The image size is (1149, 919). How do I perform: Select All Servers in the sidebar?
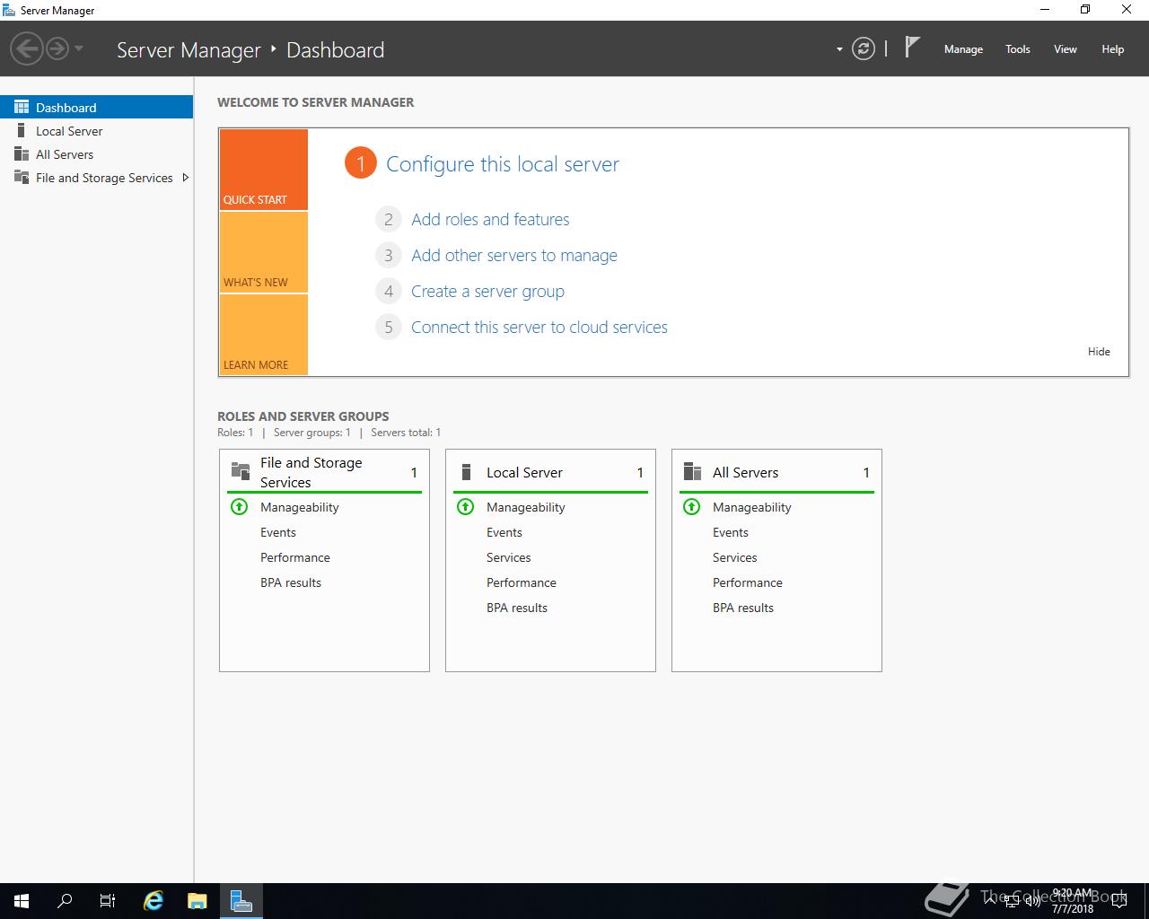97,154
